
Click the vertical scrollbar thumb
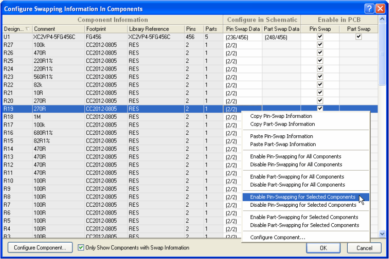pos(382,54)
